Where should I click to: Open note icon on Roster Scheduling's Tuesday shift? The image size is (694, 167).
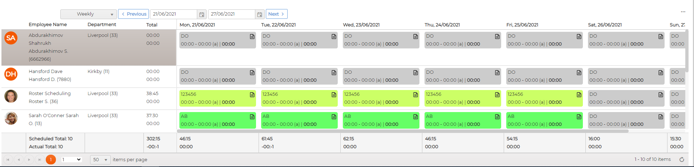point(334,95)
